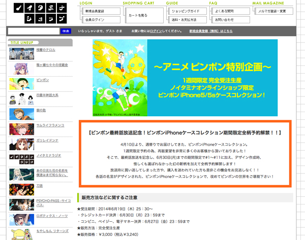This screenshot has height=240, width=305.
Task: Click the ピンポン iPhone case promotional banner
Action: [x=185, y=79]
